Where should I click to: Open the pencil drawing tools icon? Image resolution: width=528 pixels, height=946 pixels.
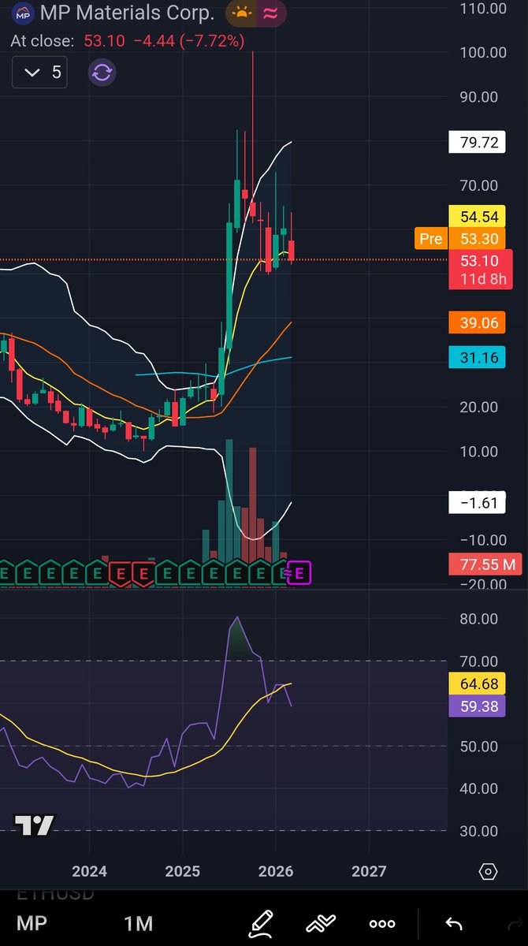261,922
